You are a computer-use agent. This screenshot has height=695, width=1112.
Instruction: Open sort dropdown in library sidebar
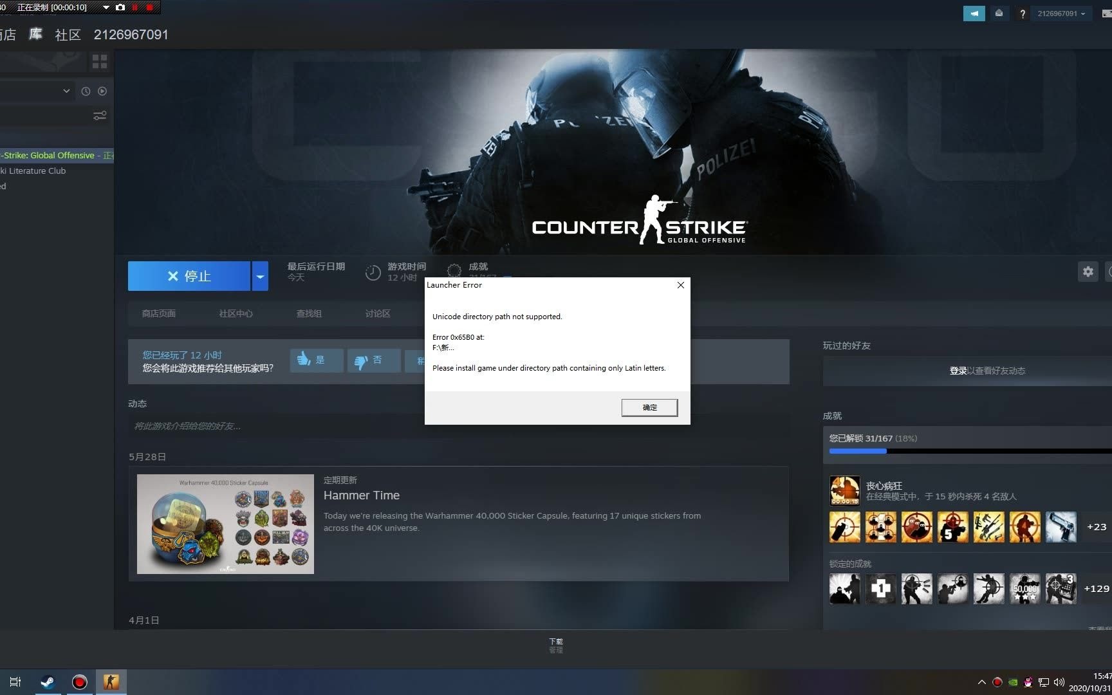click(x=66, y=91)
